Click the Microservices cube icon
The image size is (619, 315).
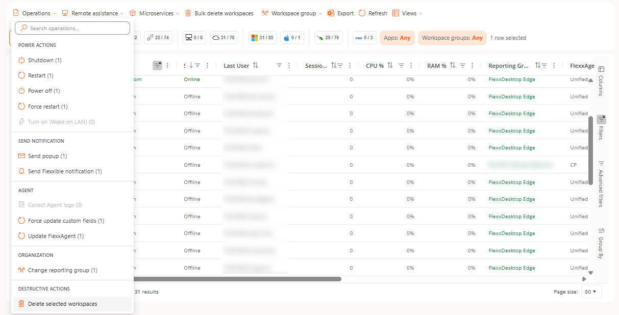click(133, 13)
